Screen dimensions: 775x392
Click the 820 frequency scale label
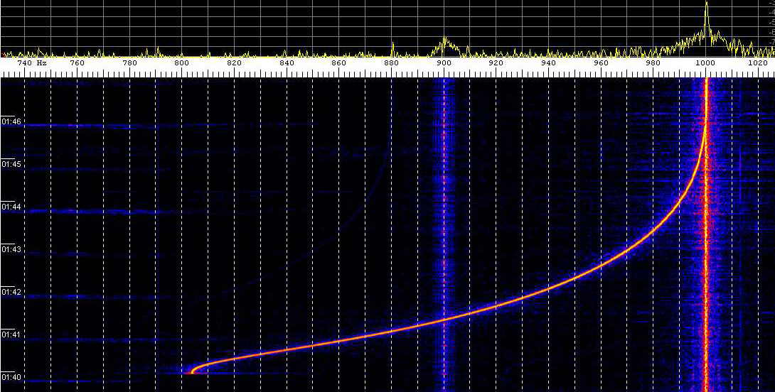[235, 63]
